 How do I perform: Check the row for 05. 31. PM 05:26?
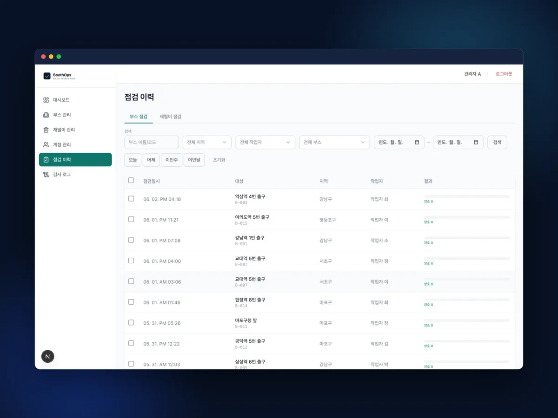tap(131, 322)
